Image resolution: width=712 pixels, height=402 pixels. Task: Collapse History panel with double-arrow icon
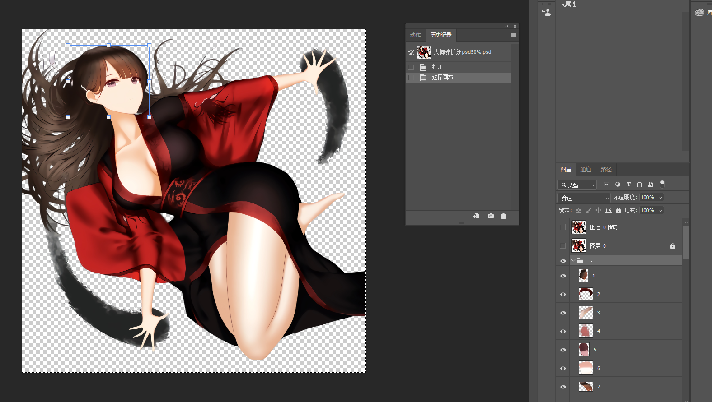pos(507,26)
